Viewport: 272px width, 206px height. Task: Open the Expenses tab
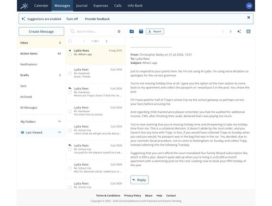point(101,5)
